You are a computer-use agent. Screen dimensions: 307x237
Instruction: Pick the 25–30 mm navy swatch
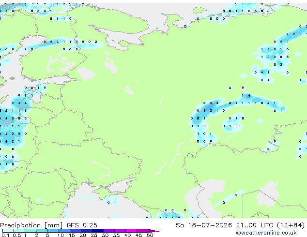pos(98,231)
